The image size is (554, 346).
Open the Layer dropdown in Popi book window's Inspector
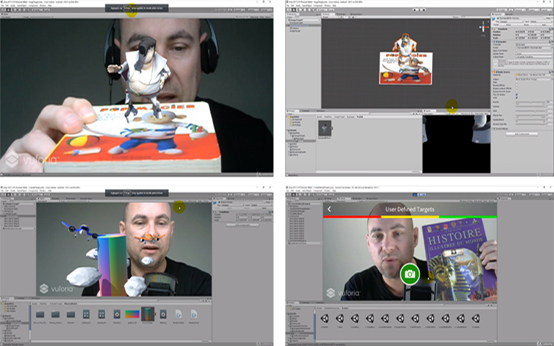(541, 21)
